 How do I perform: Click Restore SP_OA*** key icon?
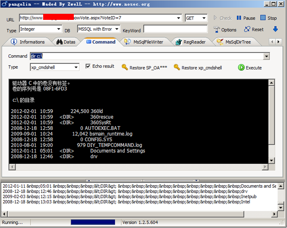[125, 67]
